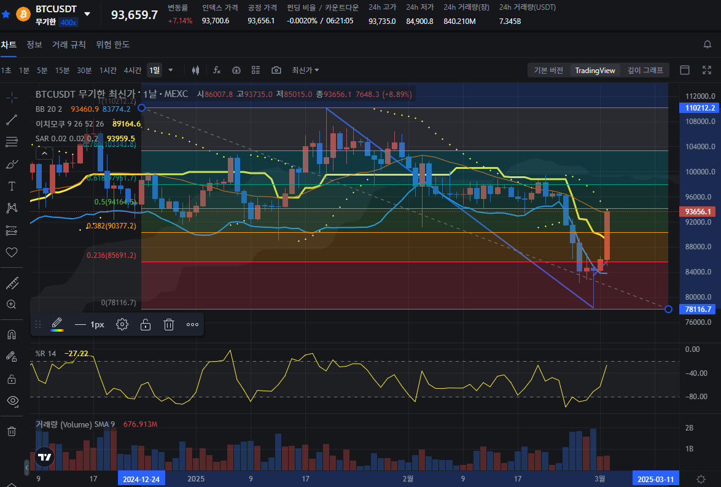Toggle the favorite star for BTCUSDT

click(x=6, y=14)
